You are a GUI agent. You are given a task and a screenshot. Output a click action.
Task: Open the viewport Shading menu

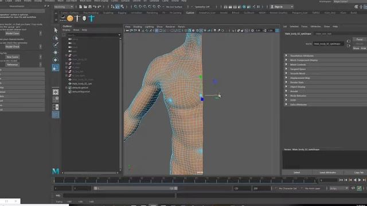click(x=138, y=27)
